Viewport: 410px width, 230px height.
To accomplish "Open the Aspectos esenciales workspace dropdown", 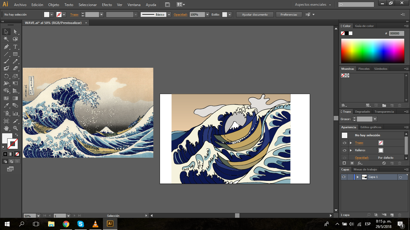I will coord(313,5).
